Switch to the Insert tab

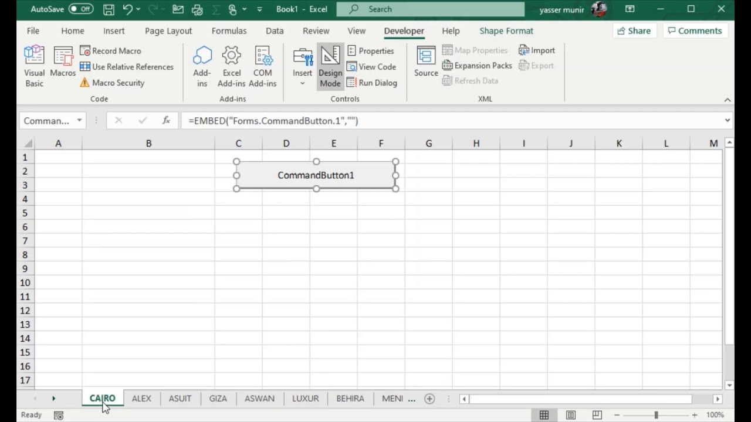point(114,30)
